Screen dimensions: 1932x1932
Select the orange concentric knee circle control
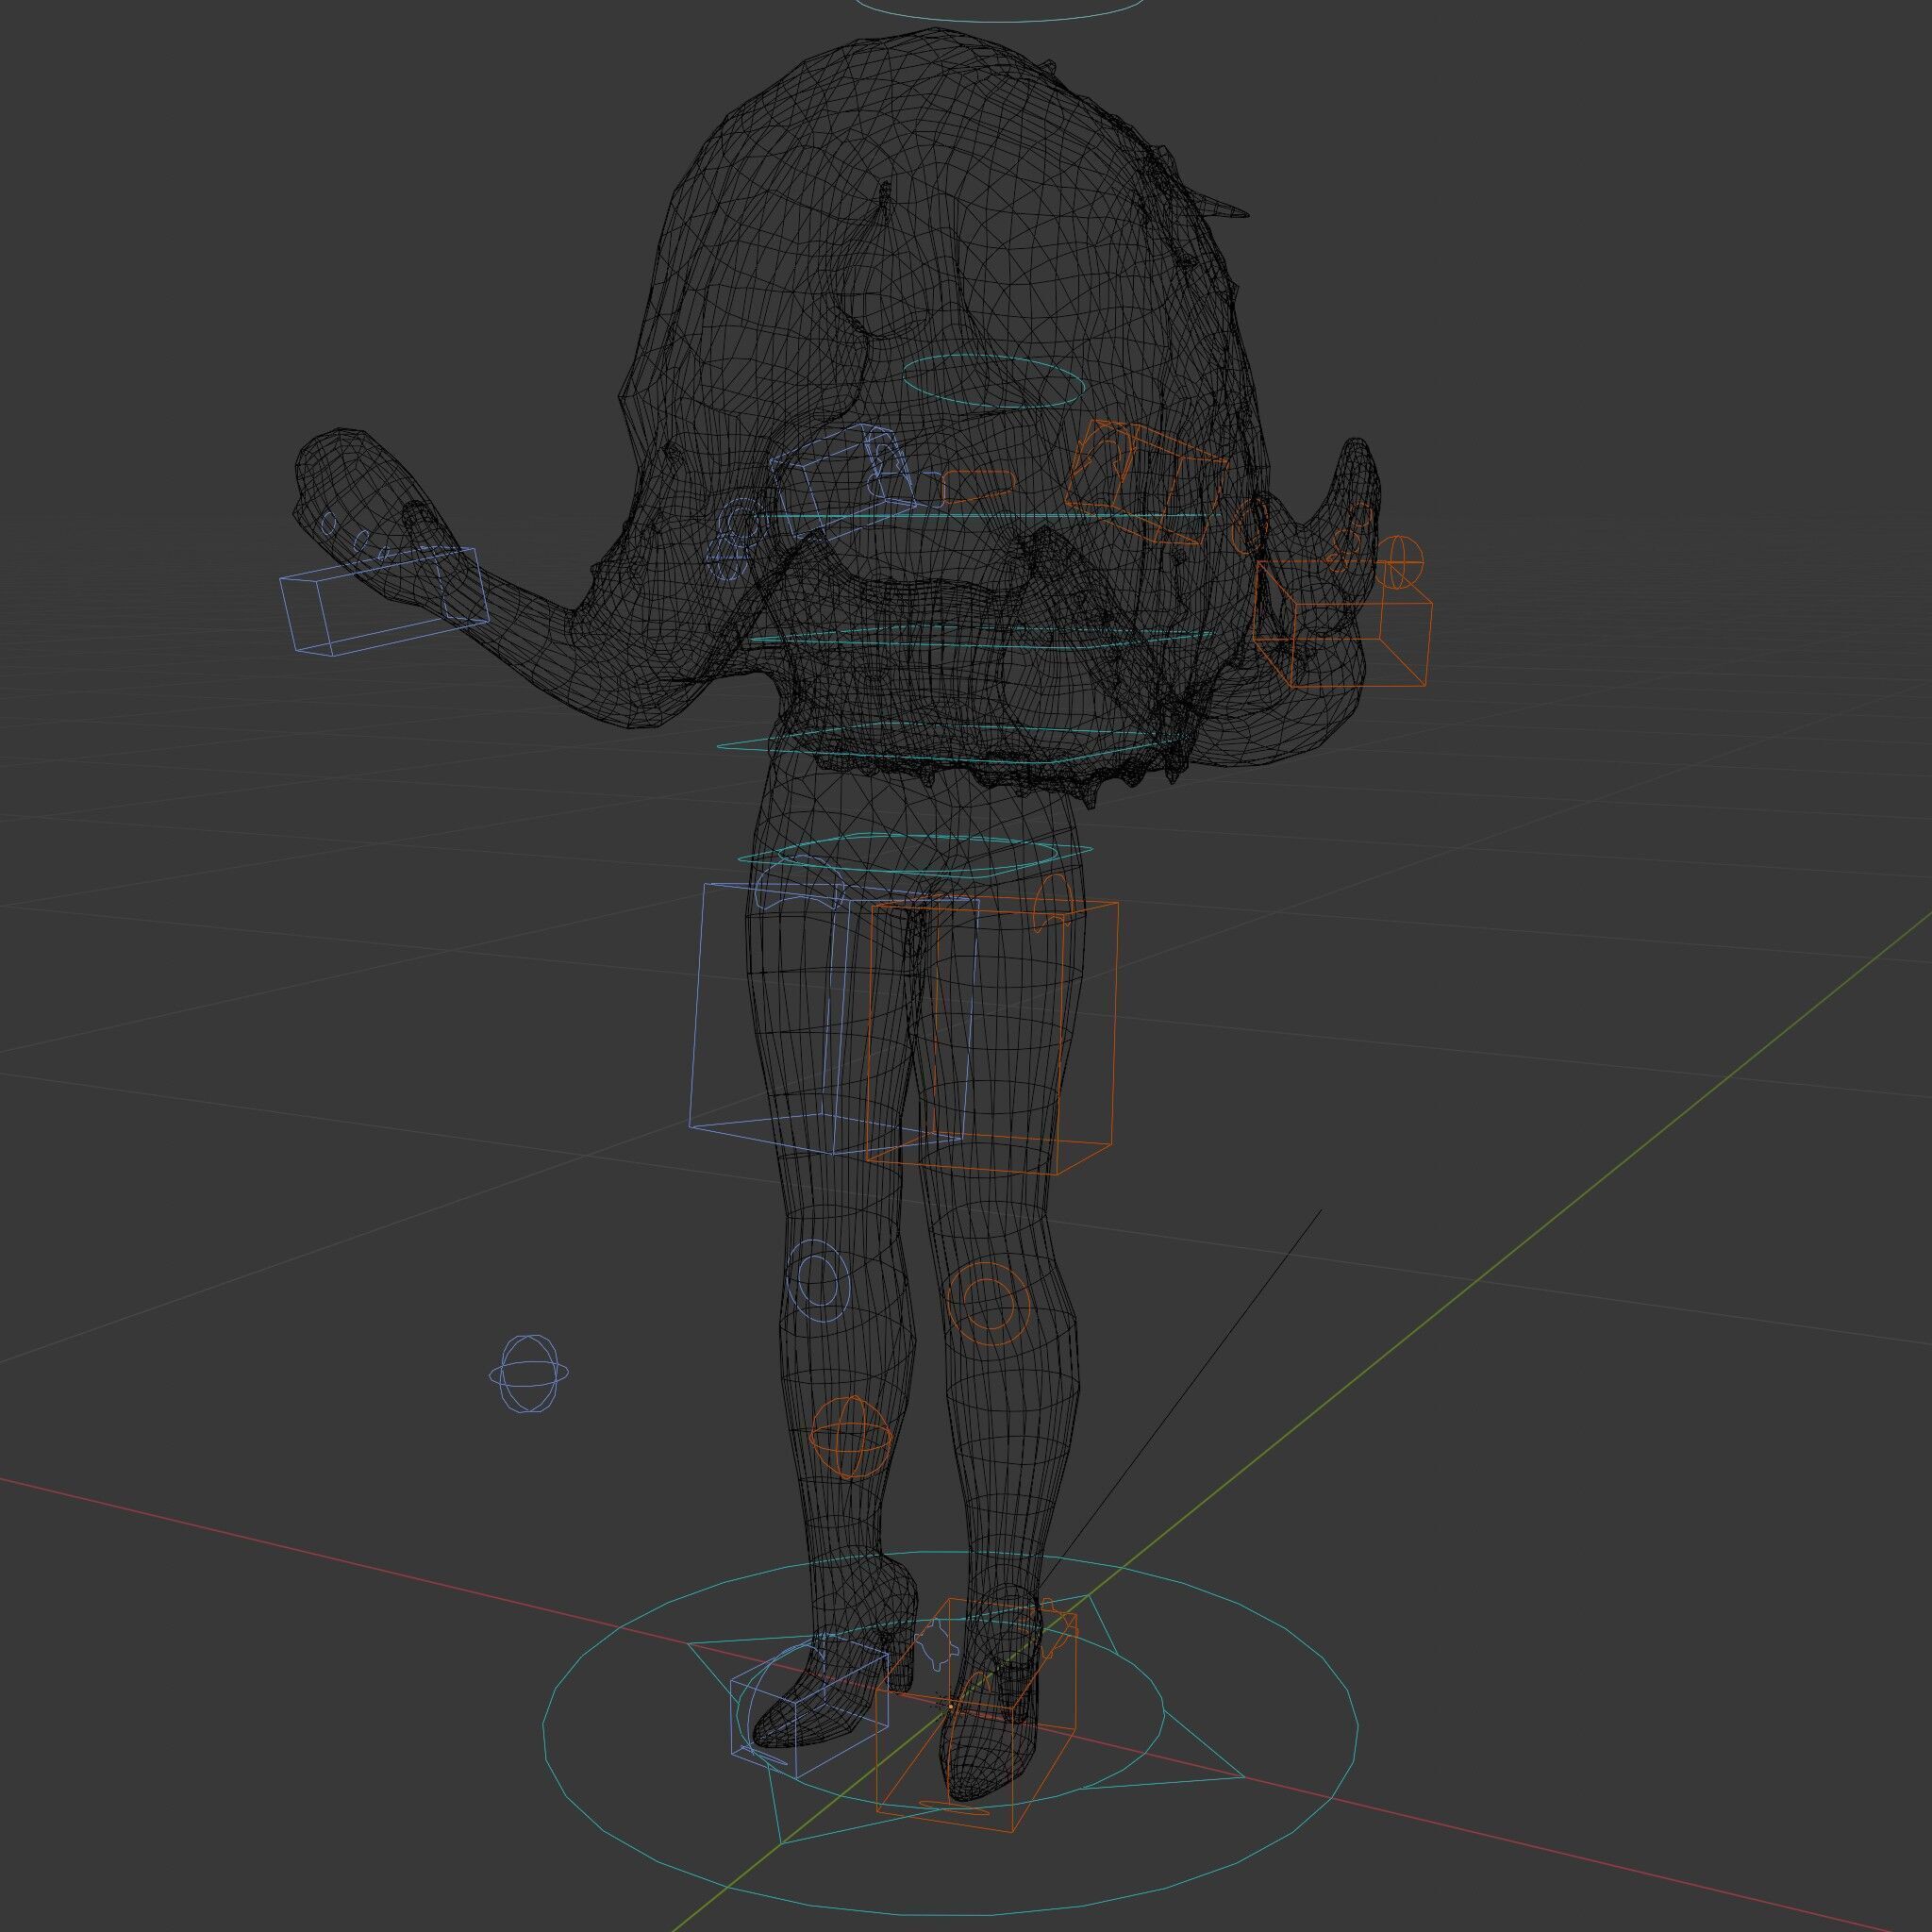pos(988,1303)
